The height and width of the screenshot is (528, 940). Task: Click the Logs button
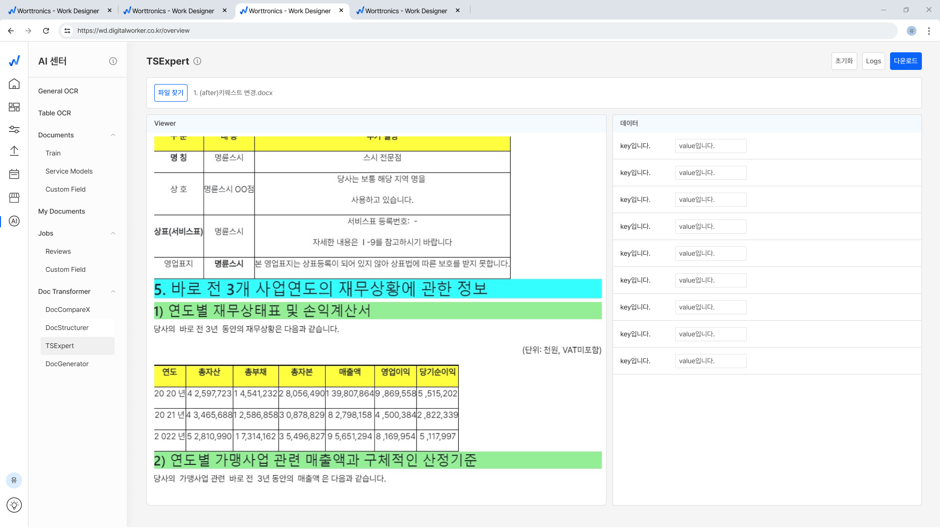(873, 61)
